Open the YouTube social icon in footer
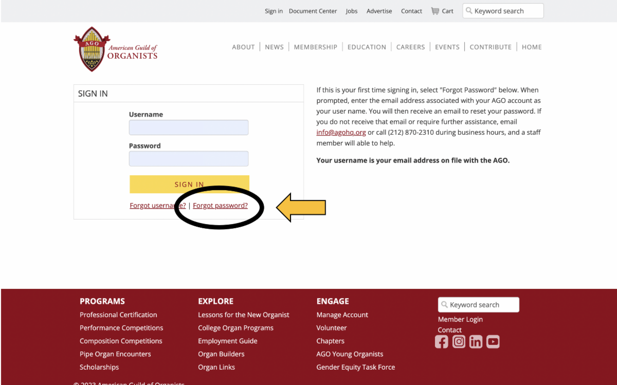Screen dimensions: 617x385 [x=493, y=342]
